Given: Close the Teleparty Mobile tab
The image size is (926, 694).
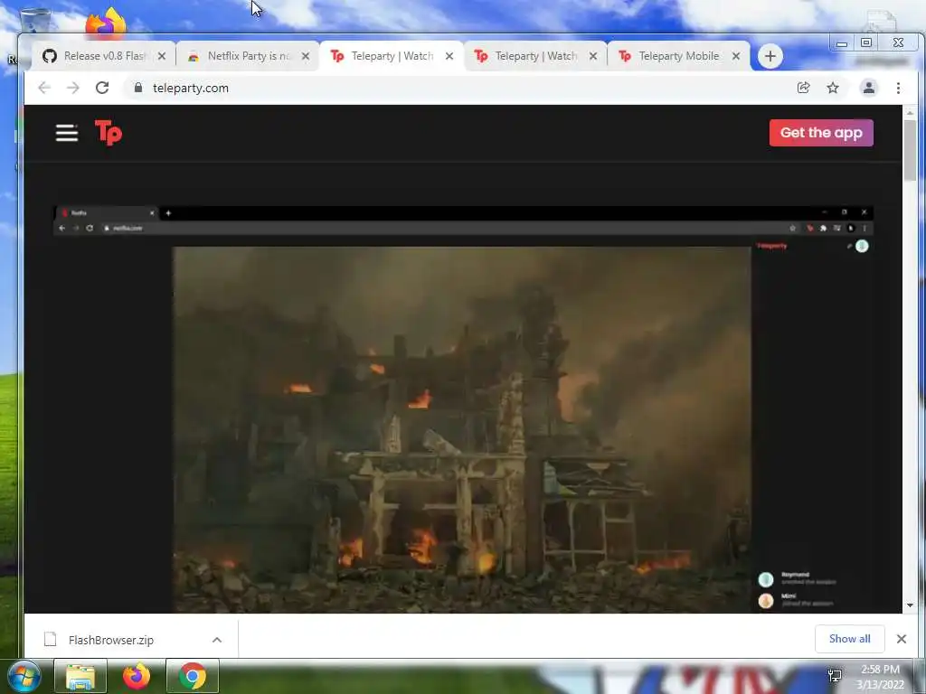Looking at the screenshot, I should tap(736, 56).
